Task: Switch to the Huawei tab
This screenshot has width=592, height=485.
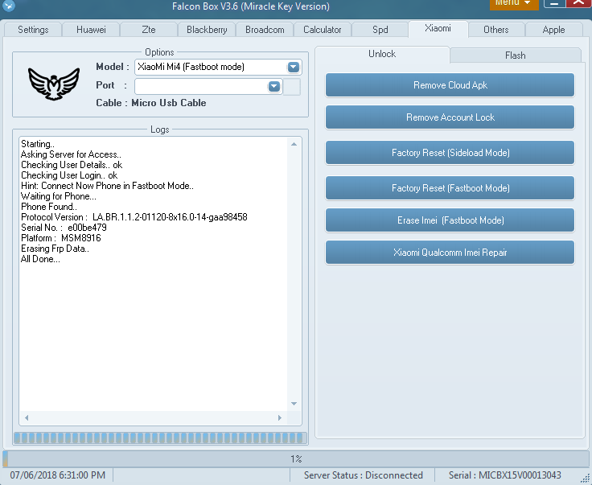Action: [x=91, y=30]
